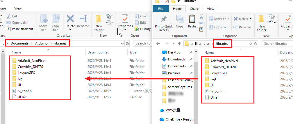Click Arduino in the left window breadcrumb

point(41,43)
